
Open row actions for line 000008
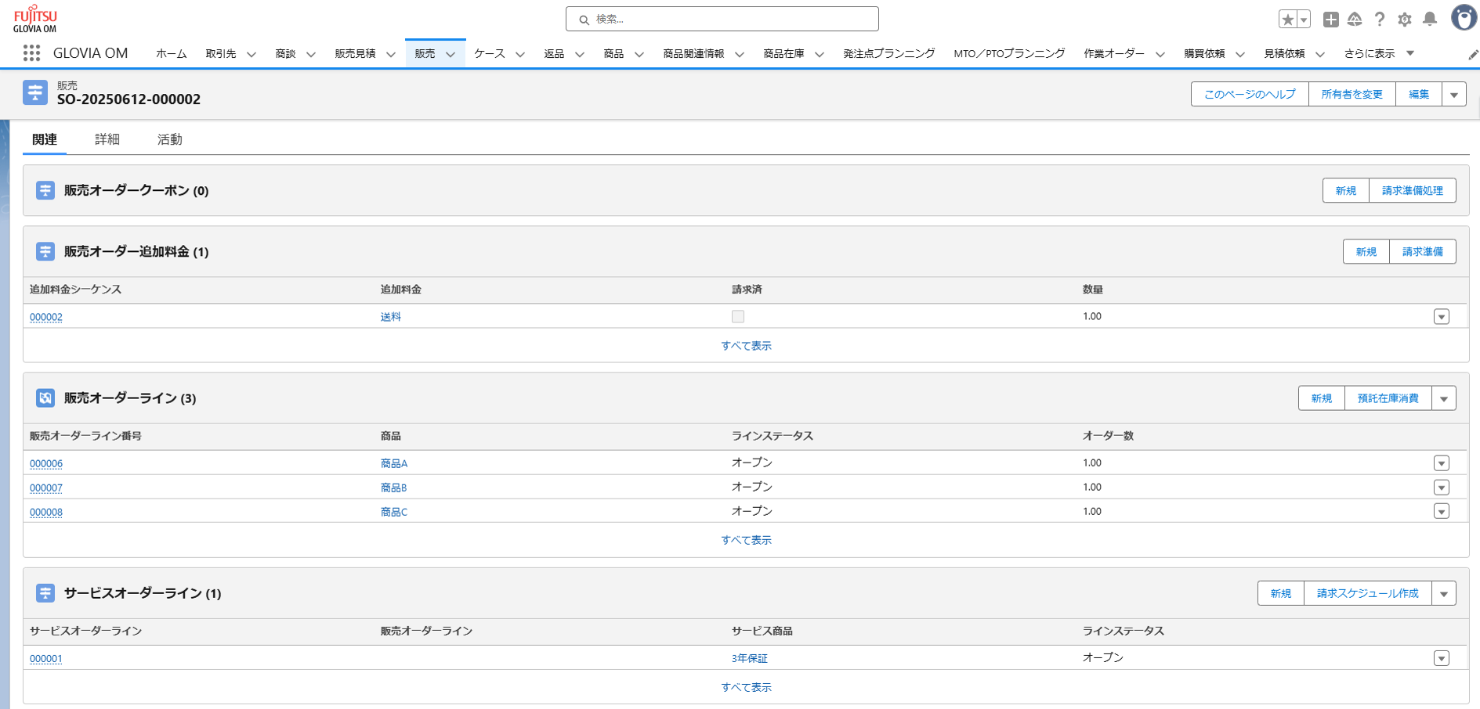pyautogui.click(x=1442, y=511)
